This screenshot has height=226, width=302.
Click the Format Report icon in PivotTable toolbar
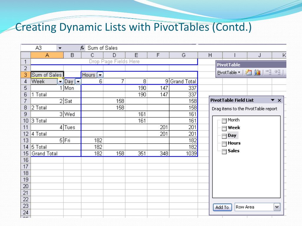pyautogui.click(x=249, y=72)
